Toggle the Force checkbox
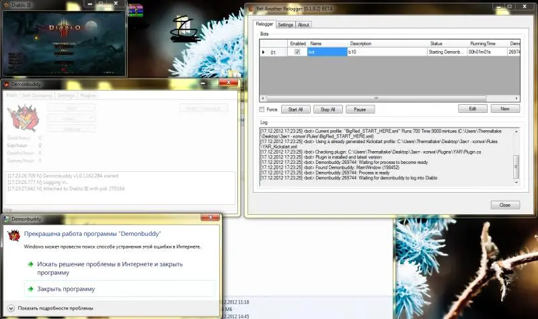 (x=262, y=109)
